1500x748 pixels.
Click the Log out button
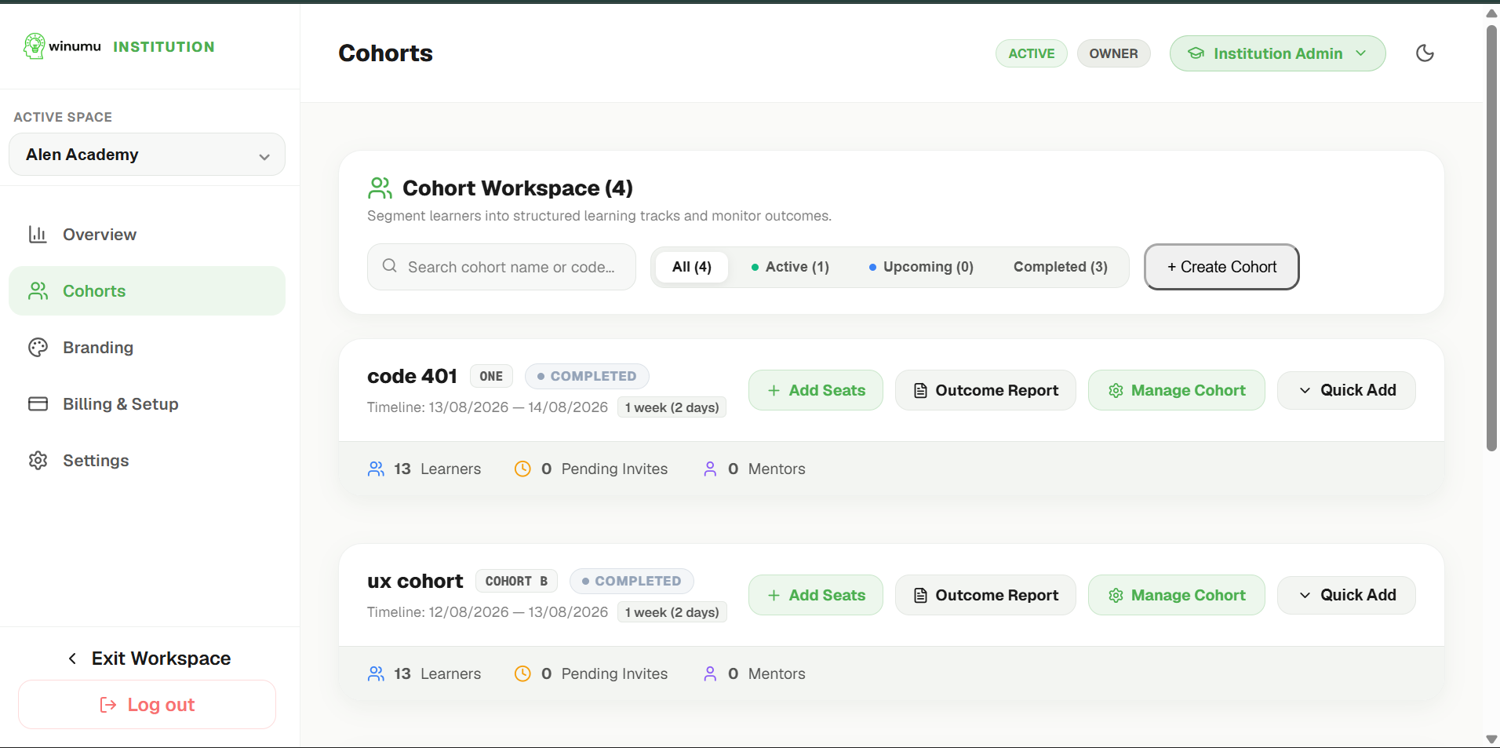tap(147, 705)
